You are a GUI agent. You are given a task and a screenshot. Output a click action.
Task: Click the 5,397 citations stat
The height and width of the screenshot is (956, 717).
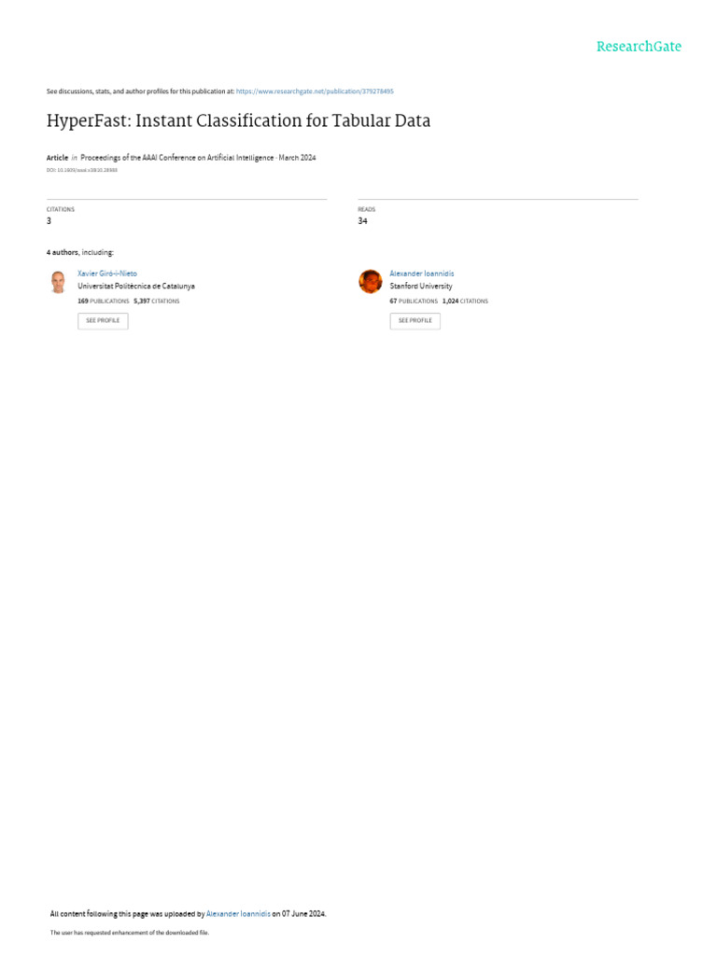157,302
